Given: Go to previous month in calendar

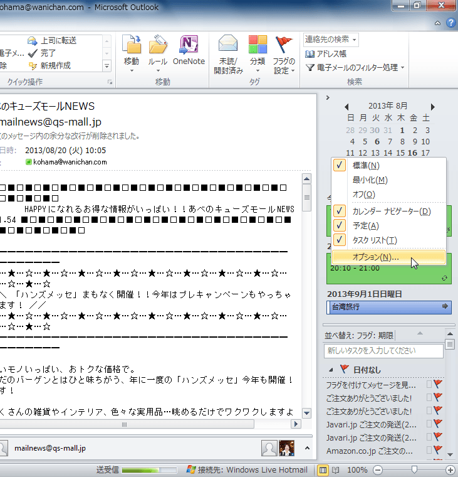Looking at the screenshot, I should (x=347, y=107).
